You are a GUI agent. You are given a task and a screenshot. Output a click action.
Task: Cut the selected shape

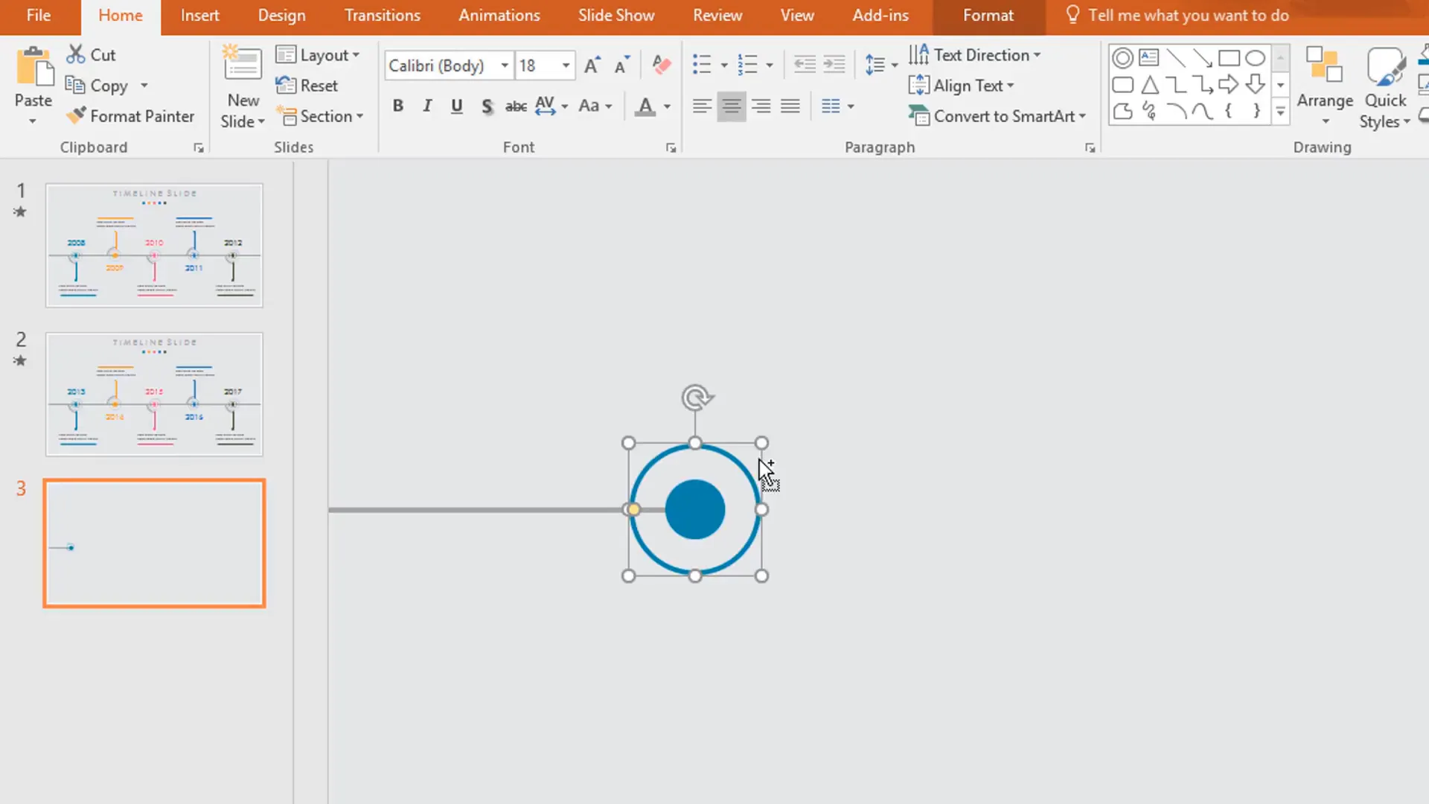(91, 55)
